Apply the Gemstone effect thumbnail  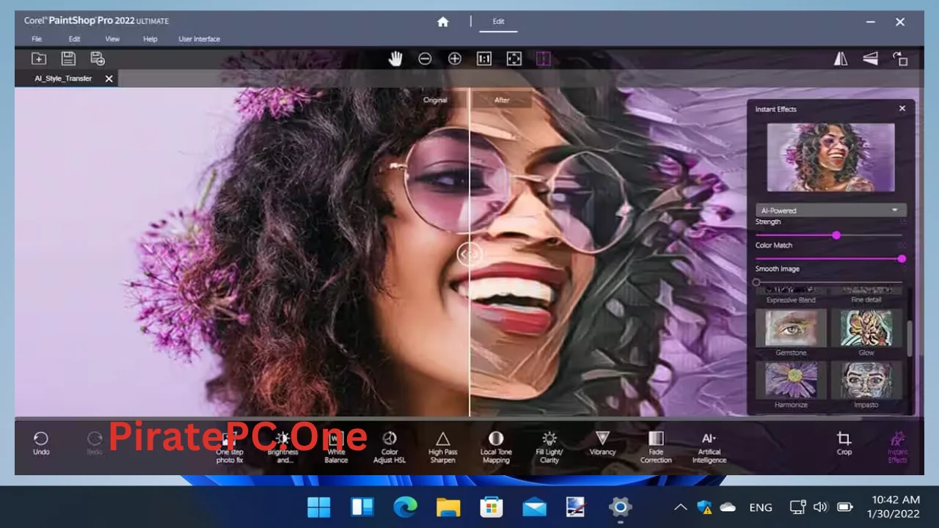click(x=791, y=328)
